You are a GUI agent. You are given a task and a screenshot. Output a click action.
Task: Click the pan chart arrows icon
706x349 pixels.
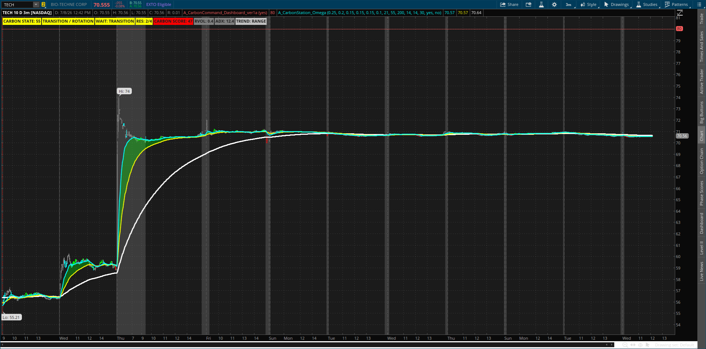(x=632, y=345)
